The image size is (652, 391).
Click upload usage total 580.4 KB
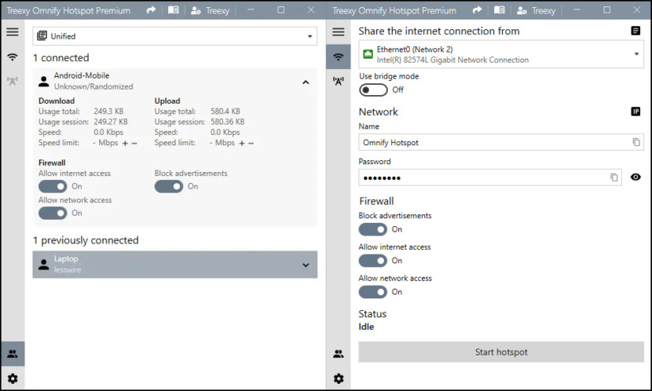tap(225, 111)
